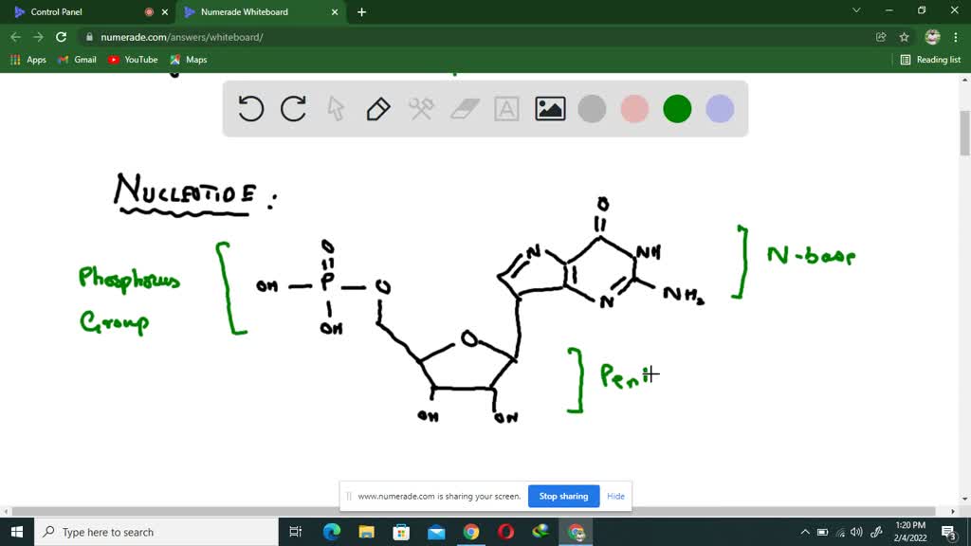Activate the Eraser tool
Screen dimensions: 971x546
[463, 109]
